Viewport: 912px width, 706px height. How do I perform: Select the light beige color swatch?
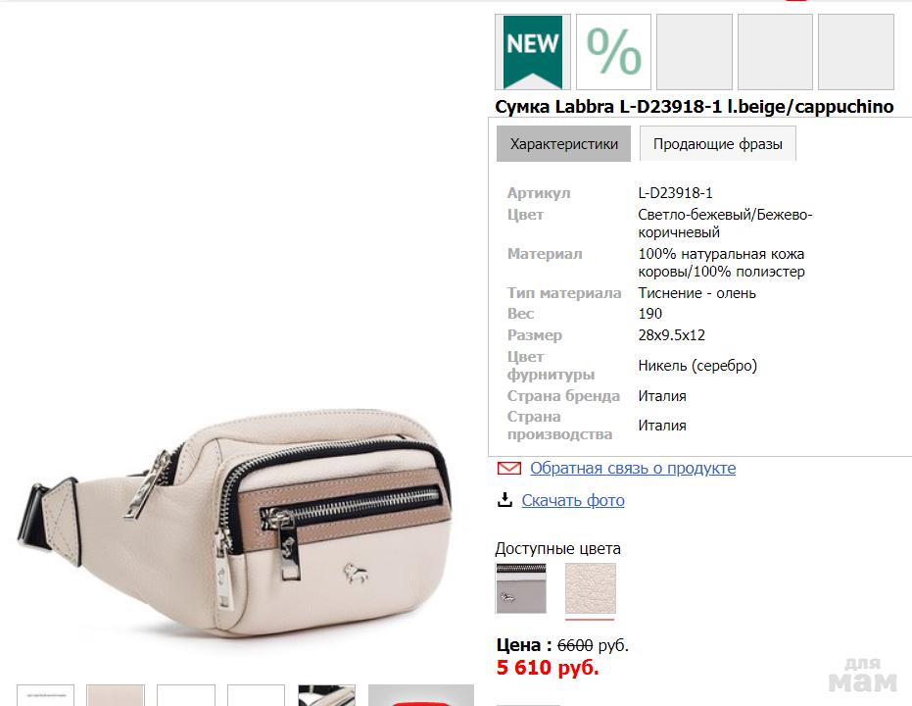[x=591, y=588]
